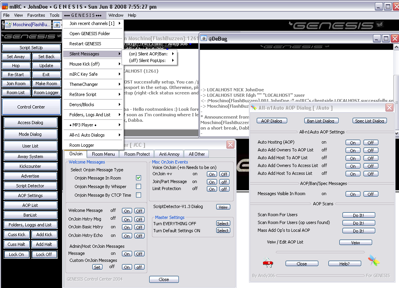This screenshot has width=399, height=288.
Task: Turn Auto Add Owners To AOP List On
Action: coord(353,150)
